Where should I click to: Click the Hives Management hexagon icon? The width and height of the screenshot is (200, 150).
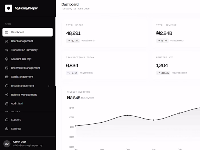point(7,86)
